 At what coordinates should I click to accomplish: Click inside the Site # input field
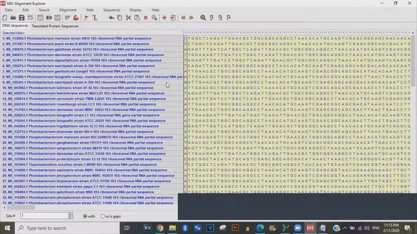point(44,215)
